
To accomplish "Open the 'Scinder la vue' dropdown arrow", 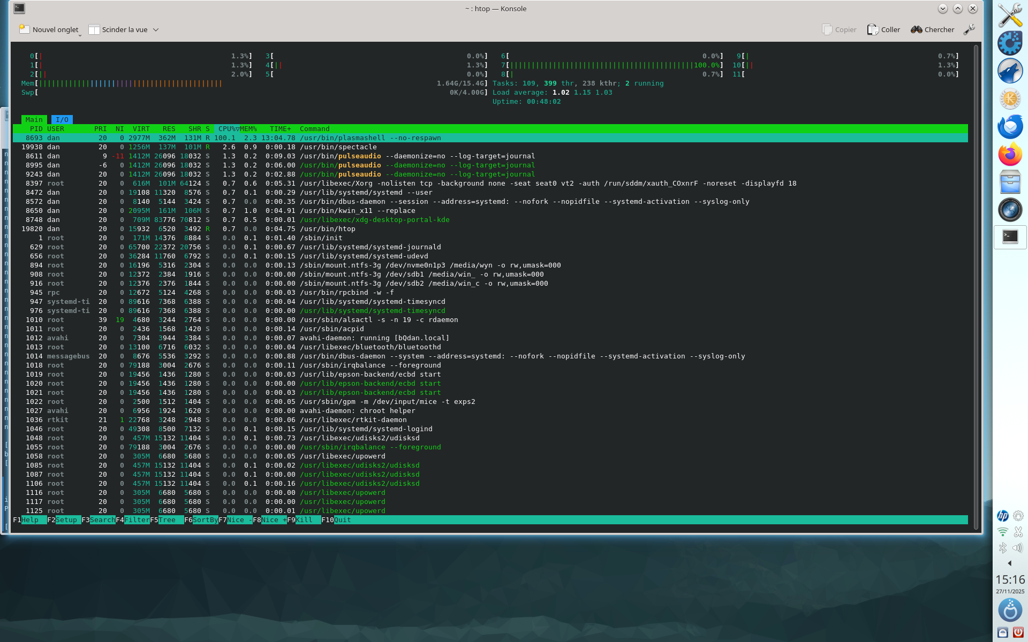I will [x=156, y=29].
